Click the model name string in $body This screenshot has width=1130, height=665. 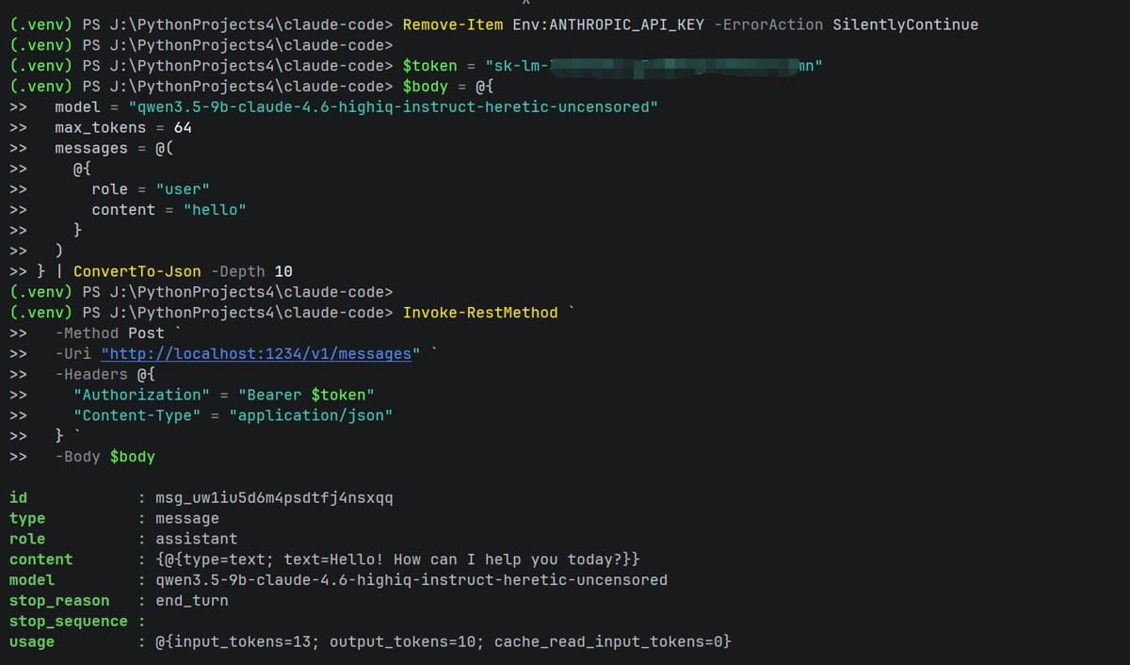point(393,107)
